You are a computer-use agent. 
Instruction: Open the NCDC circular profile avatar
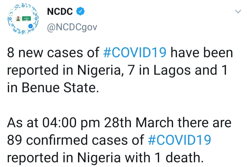point(23,19)
